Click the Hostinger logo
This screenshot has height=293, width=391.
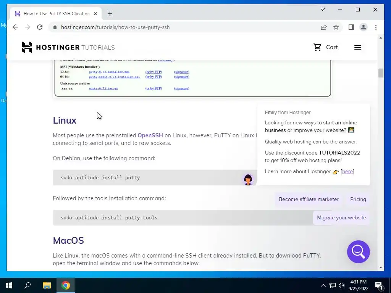tap(68, 47)
